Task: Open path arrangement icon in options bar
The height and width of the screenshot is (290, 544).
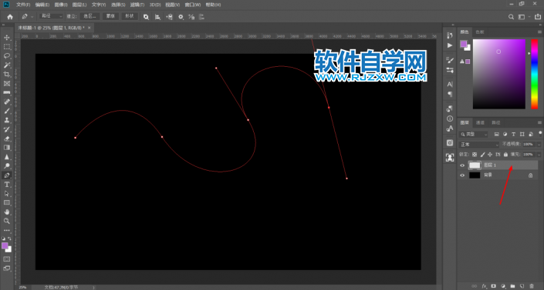Action: click(x=169, y=17)
